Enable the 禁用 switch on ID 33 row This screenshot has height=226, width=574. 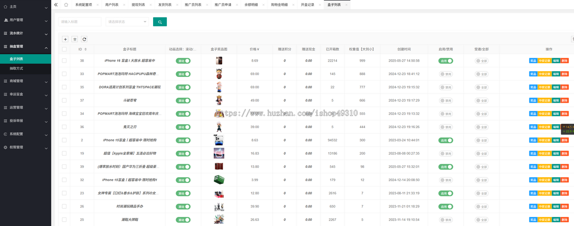coord(446,74)
